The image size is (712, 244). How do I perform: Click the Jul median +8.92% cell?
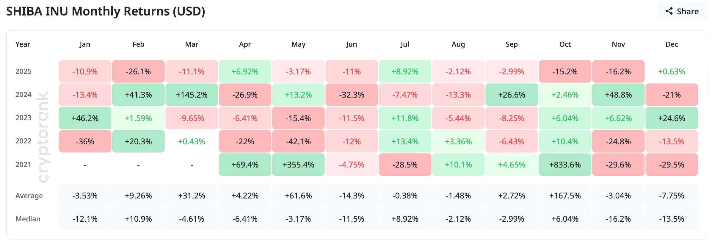(405, 219)
